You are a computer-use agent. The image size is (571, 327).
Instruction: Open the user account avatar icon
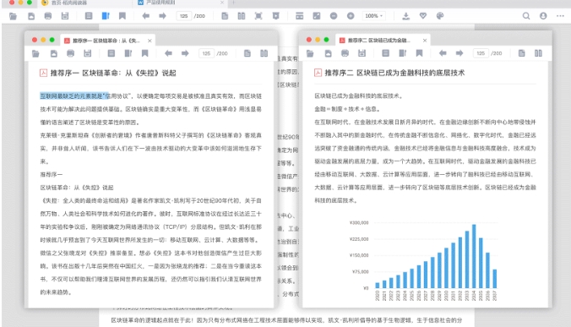(543, 16)
